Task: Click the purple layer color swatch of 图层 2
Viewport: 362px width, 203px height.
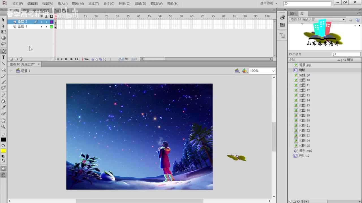Action: point(51,22)
